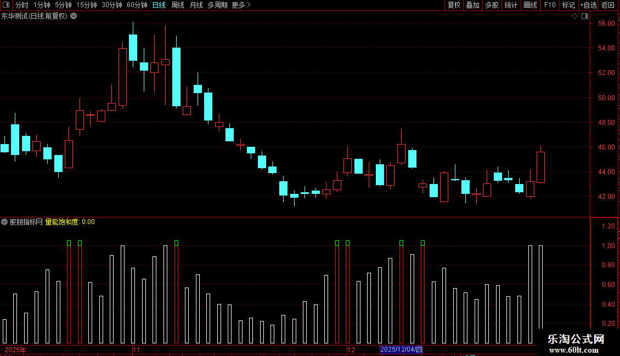
Task: Expand the 更多 periods menu
Action: tap(241, 5)
